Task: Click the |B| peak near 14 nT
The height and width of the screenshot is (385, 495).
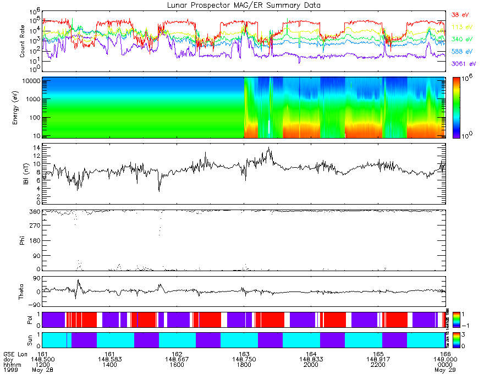Action: 268,148
